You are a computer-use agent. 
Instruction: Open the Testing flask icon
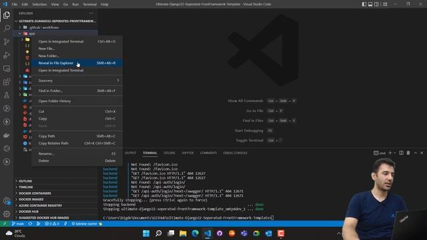click(7, 95)
